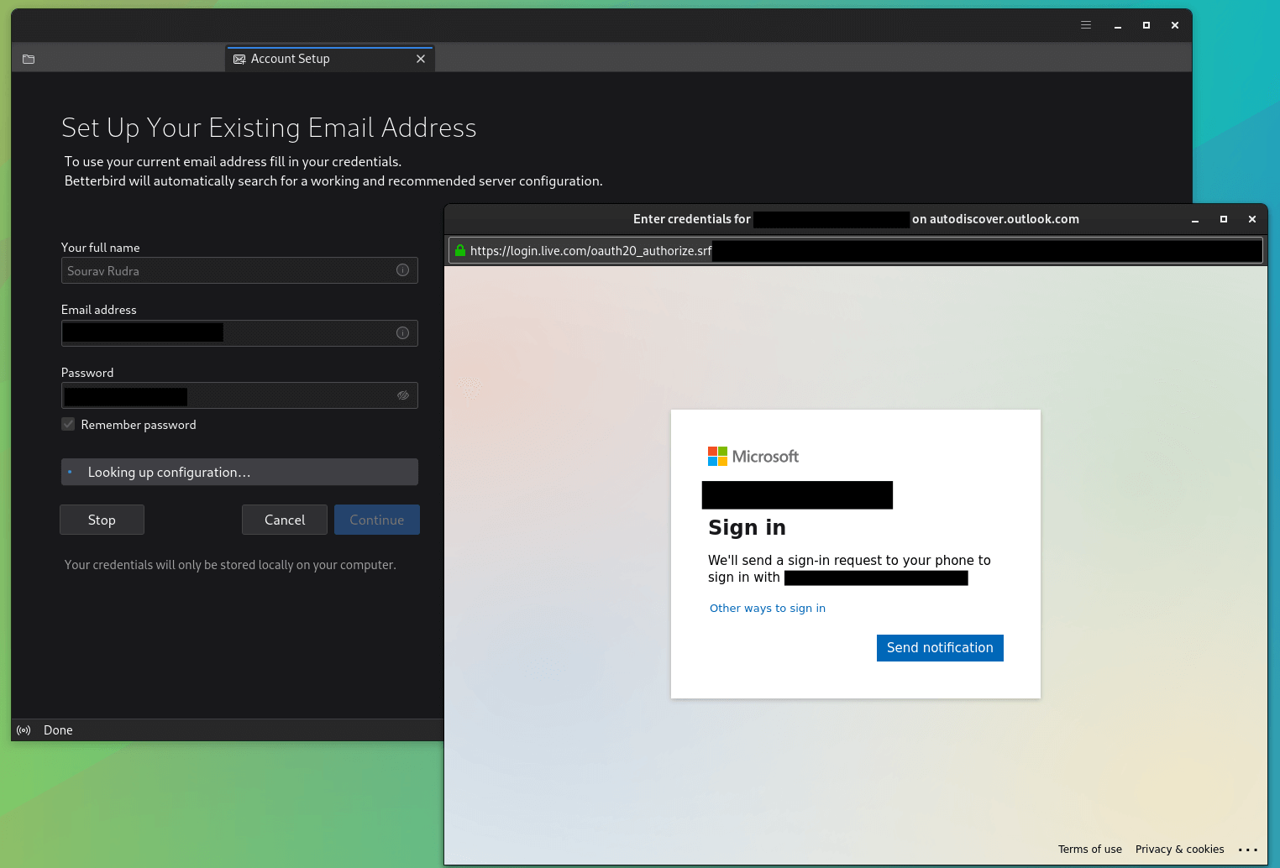Toggle password visibility eye icon
The width and height of the screenshot is (1280, 868).
point(402,395)
